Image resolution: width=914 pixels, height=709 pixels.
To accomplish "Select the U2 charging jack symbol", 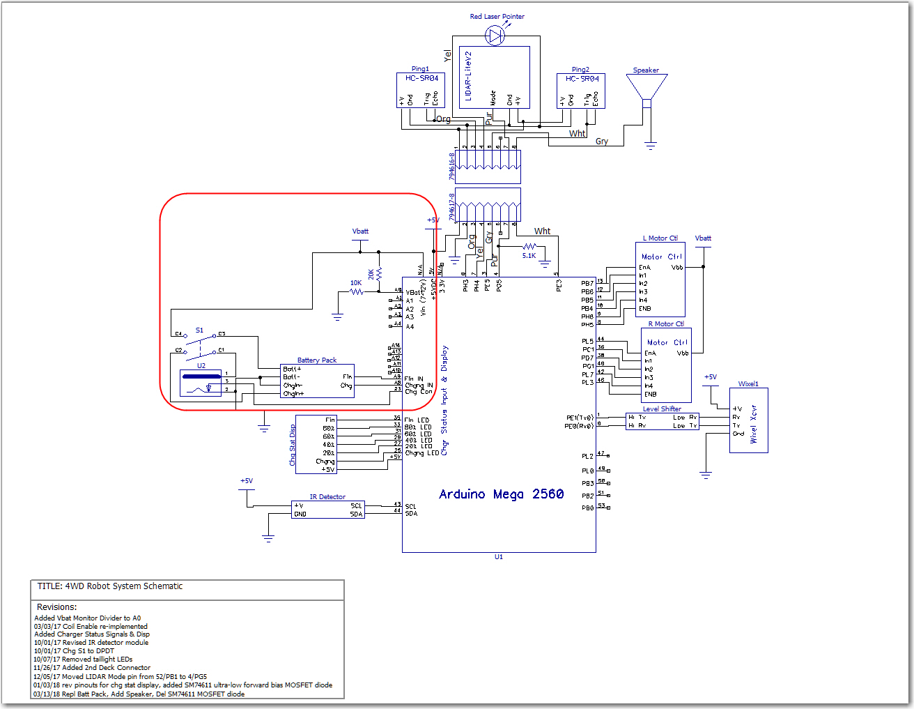I will coord(201,383).
